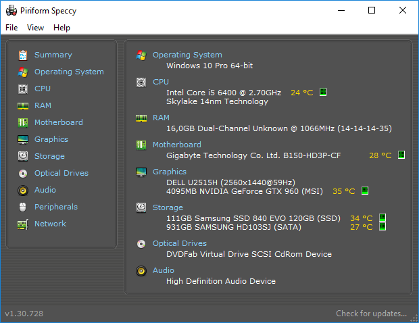Viewport: 419px width, 323px height.
Task: Open Storage via its drive icon
Action: (23, 156)
